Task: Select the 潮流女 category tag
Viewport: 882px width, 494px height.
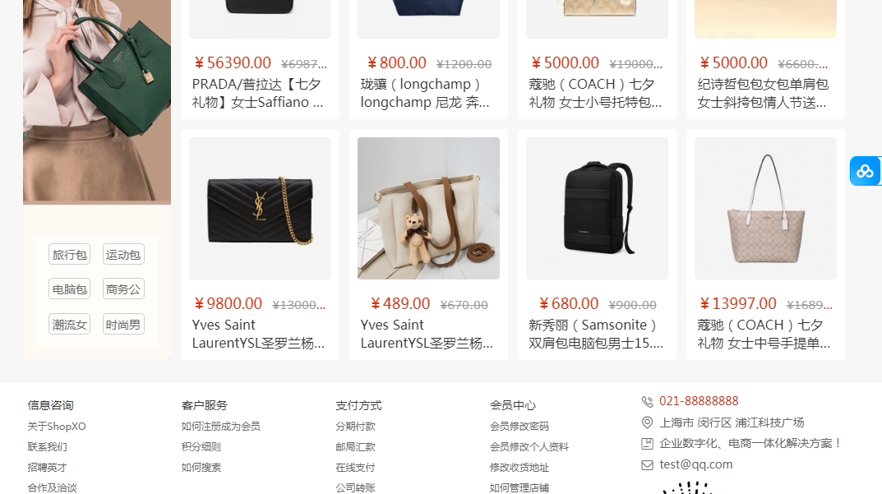Action: coord(70,325)
